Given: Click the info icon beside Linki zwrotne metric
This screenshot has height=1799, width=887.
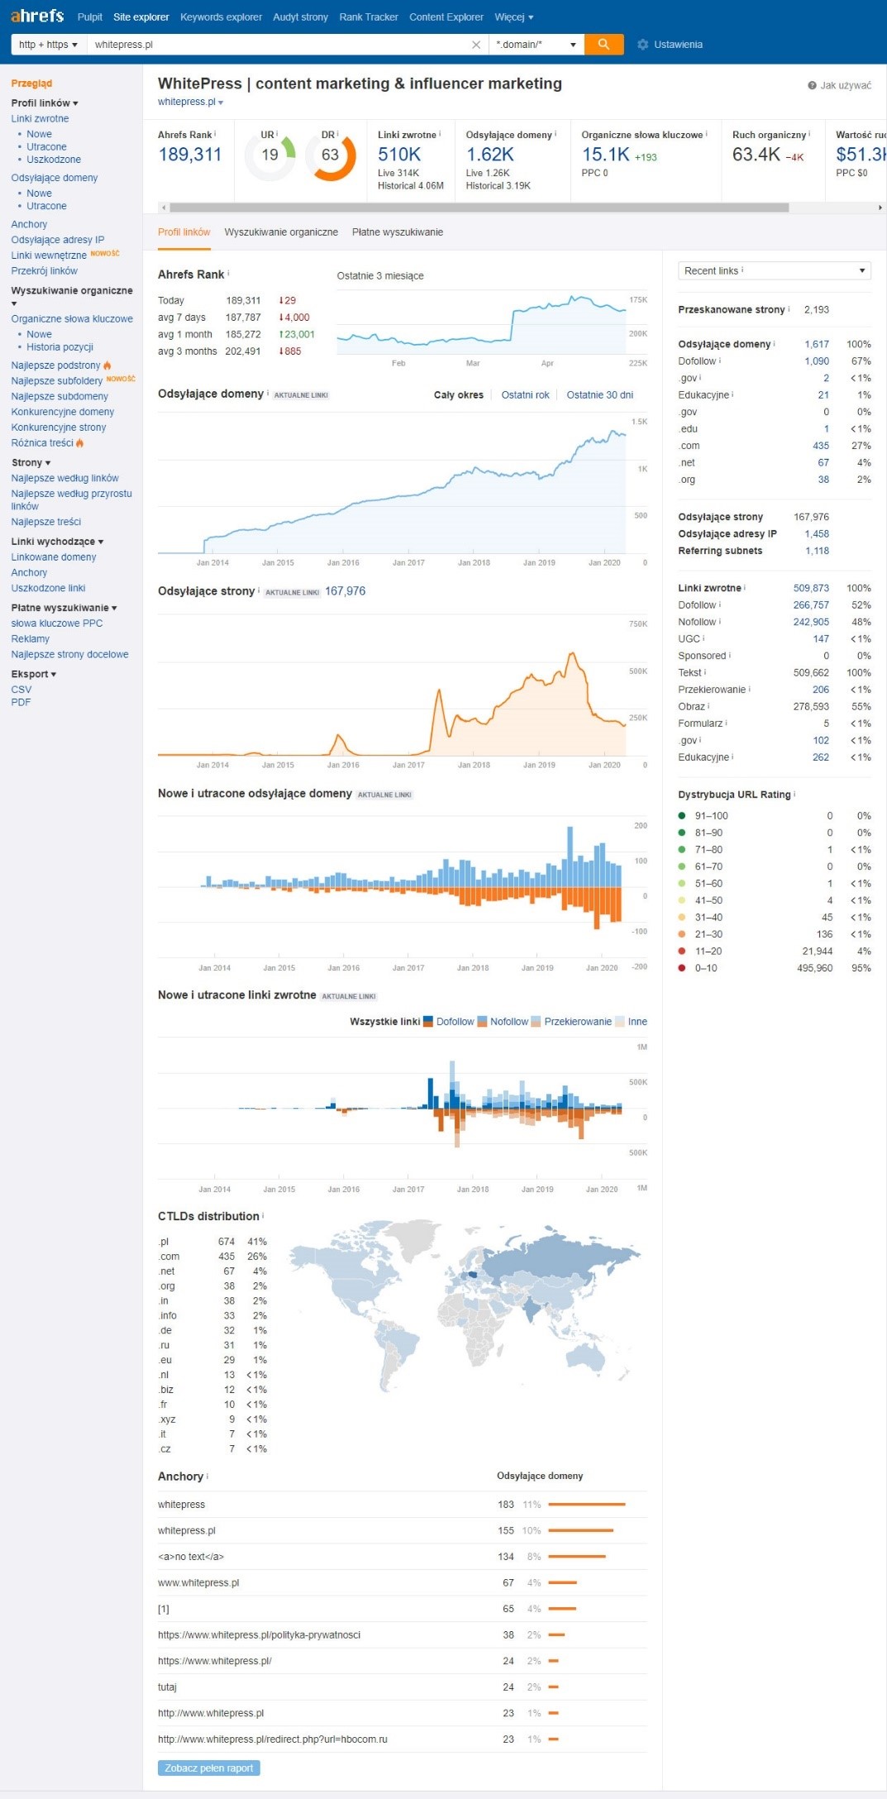Looking at the screenshot, I should coord(440,133).
